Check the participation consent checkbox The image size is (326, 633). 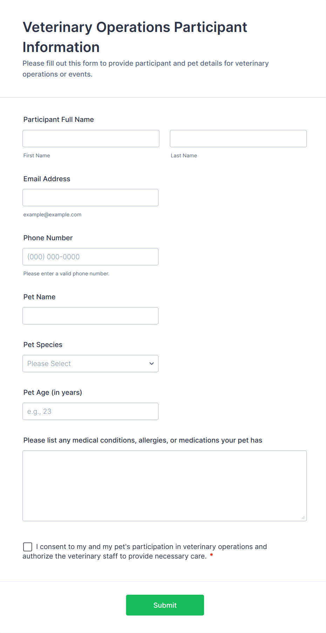tap(28, 547)
